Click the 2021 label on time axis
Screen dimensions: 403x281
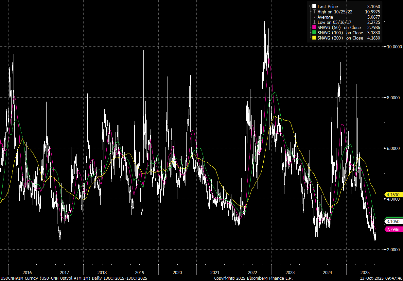click(215, 272)
